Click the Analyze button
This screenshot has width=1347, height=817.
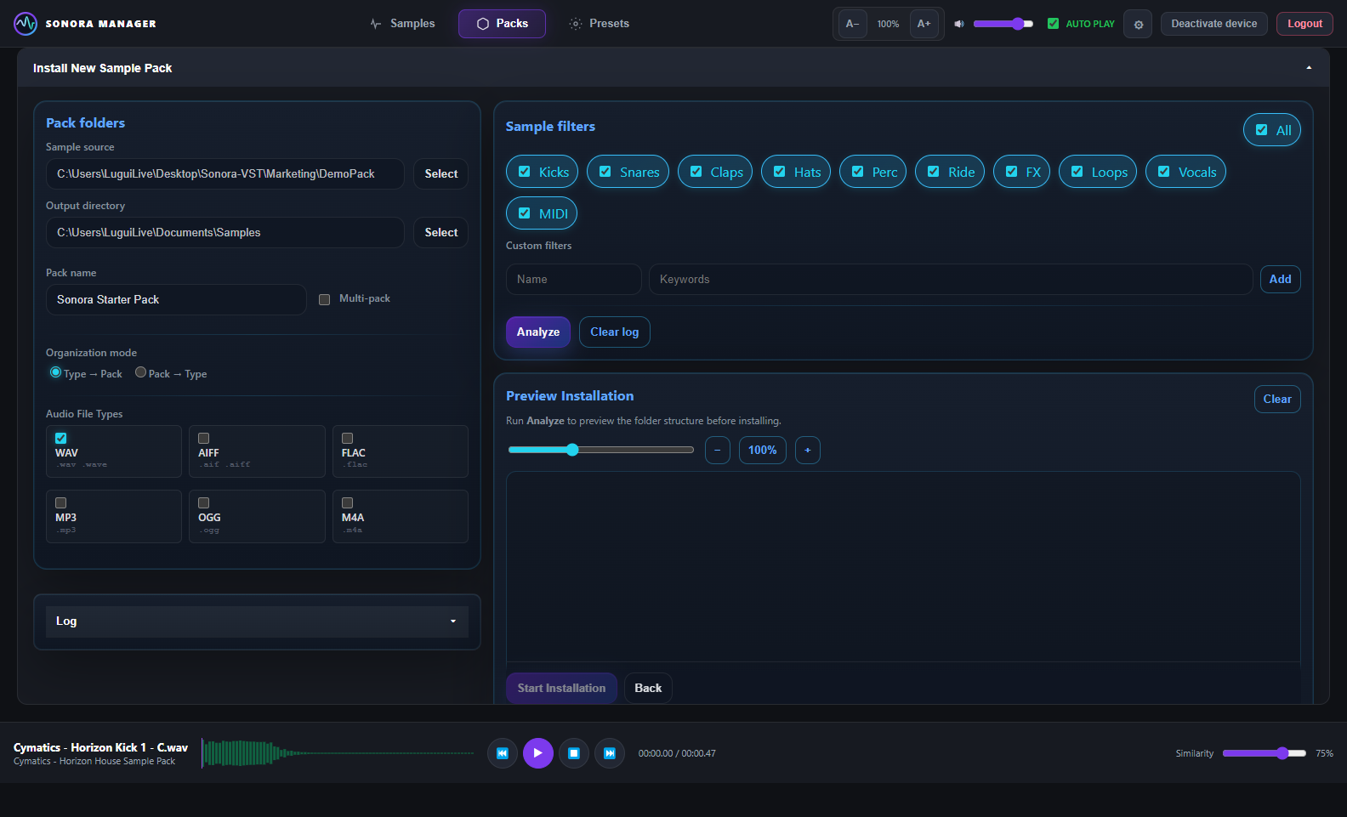(x=538, y=332)
